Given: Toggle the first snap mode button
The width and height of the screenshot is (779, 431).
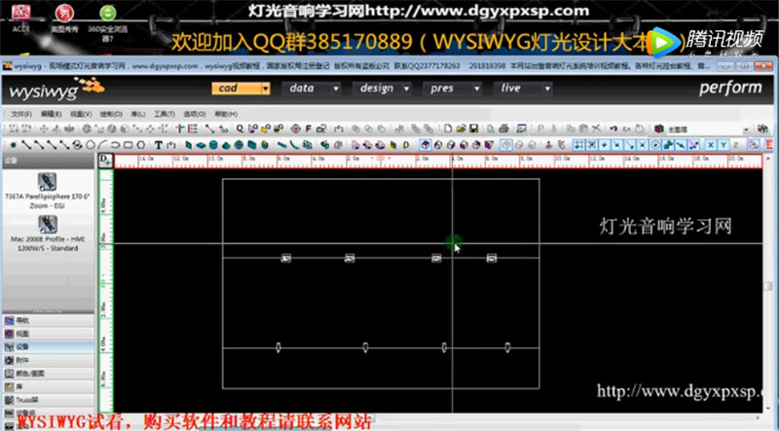Looking at the screenshot, I should [x=578, y=145].
